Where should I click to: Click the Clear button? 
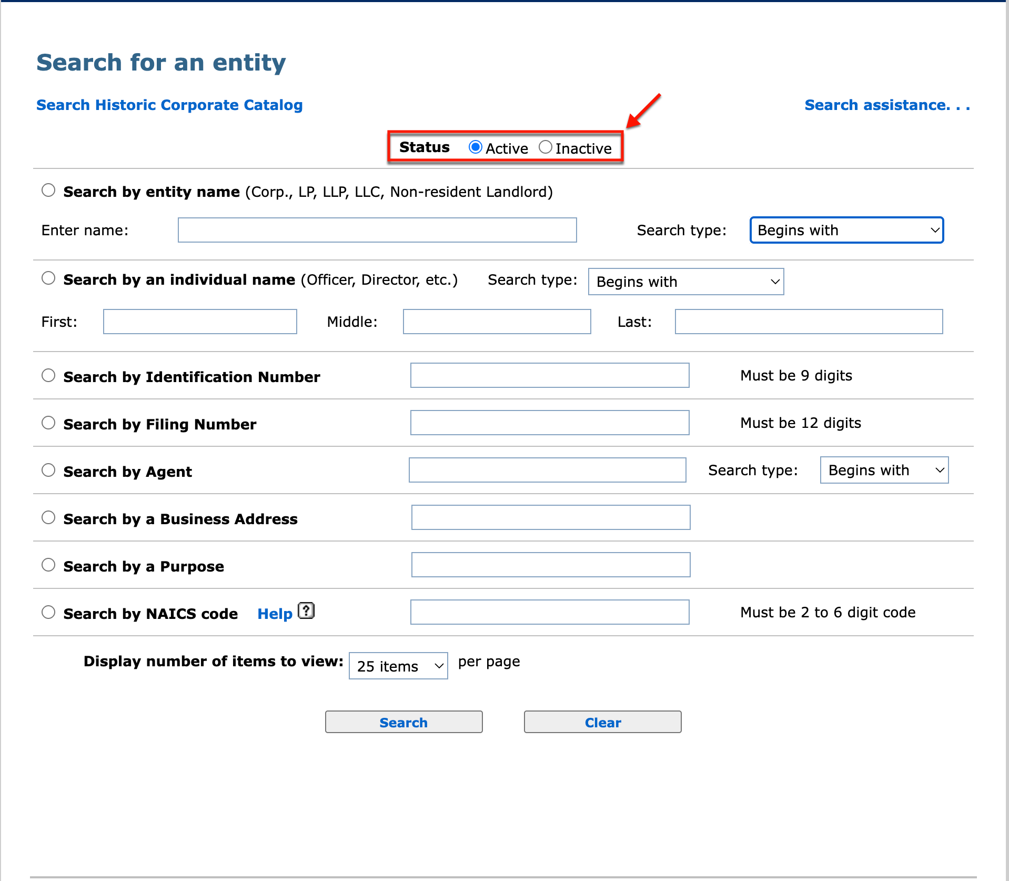tap(603, 723)
